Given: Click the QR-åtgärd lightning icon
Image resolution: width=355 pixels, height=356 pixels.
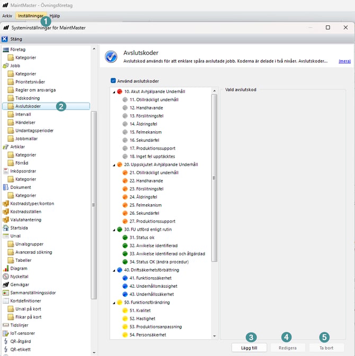Looking at the screenshot, I should coord(6,341).
